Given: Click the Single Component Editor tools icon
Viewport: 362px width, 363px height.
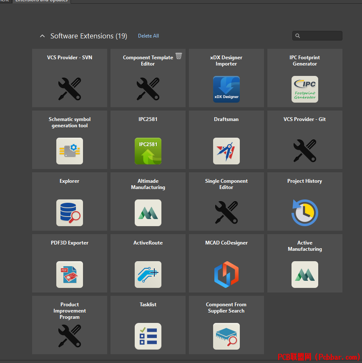Looking at the screenshot, I should click(226, 212).
